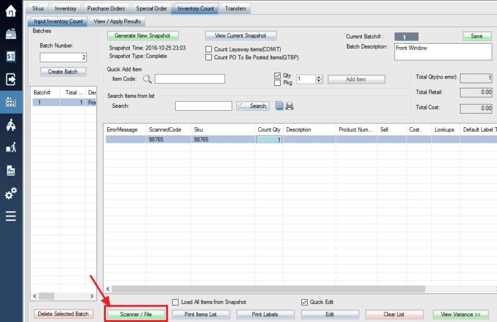Uncheck the Quick Edit checkbox
Viewport: 497px width, 322px height.
(x=304, y=302)
